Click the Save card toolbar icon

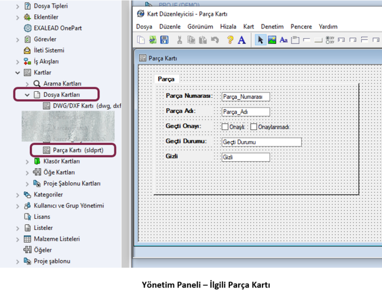[x=164, y=40]
